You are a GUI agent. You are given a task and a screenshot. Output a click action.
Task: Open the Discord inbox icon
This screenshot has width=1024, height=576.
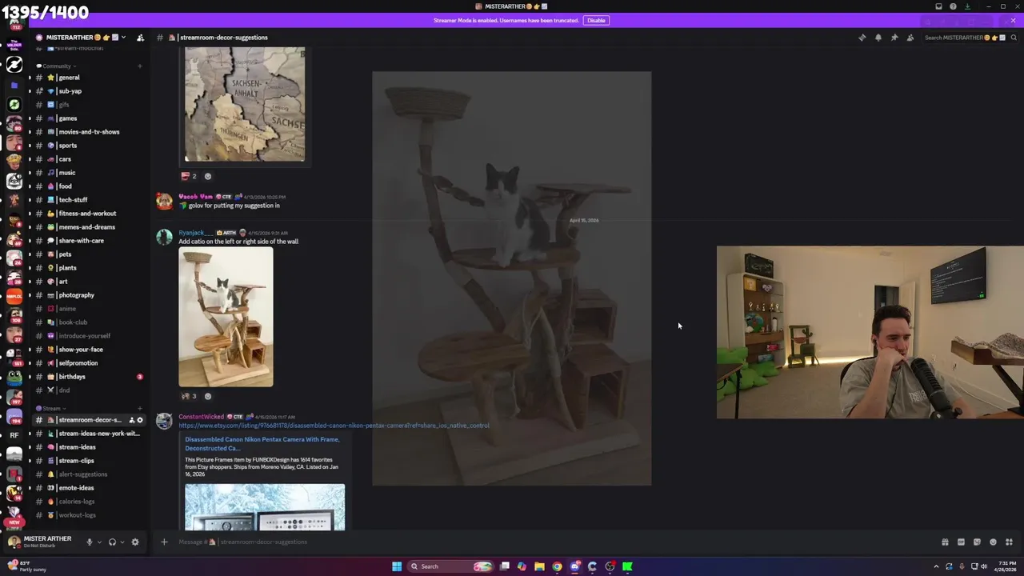click(x=938, y=6)
